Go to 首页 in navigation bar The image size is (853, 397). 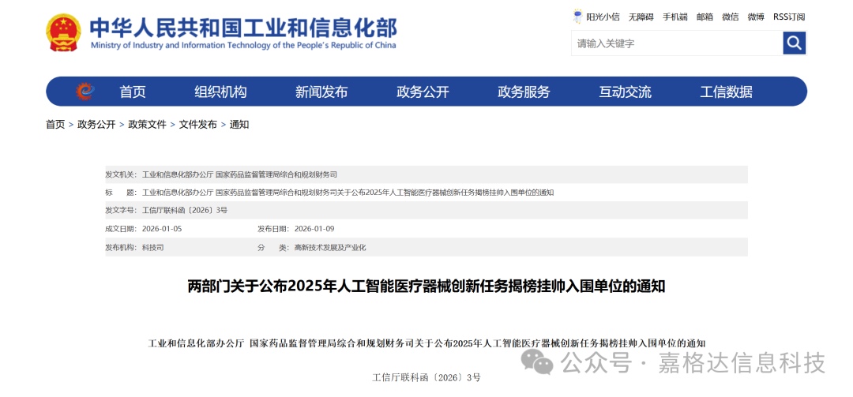click(x=133, y=92)
